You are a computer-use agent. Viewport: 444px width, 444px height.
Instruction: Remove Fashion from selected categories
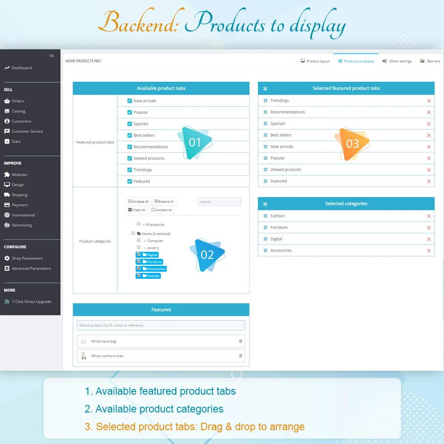[x=428, y=216]
